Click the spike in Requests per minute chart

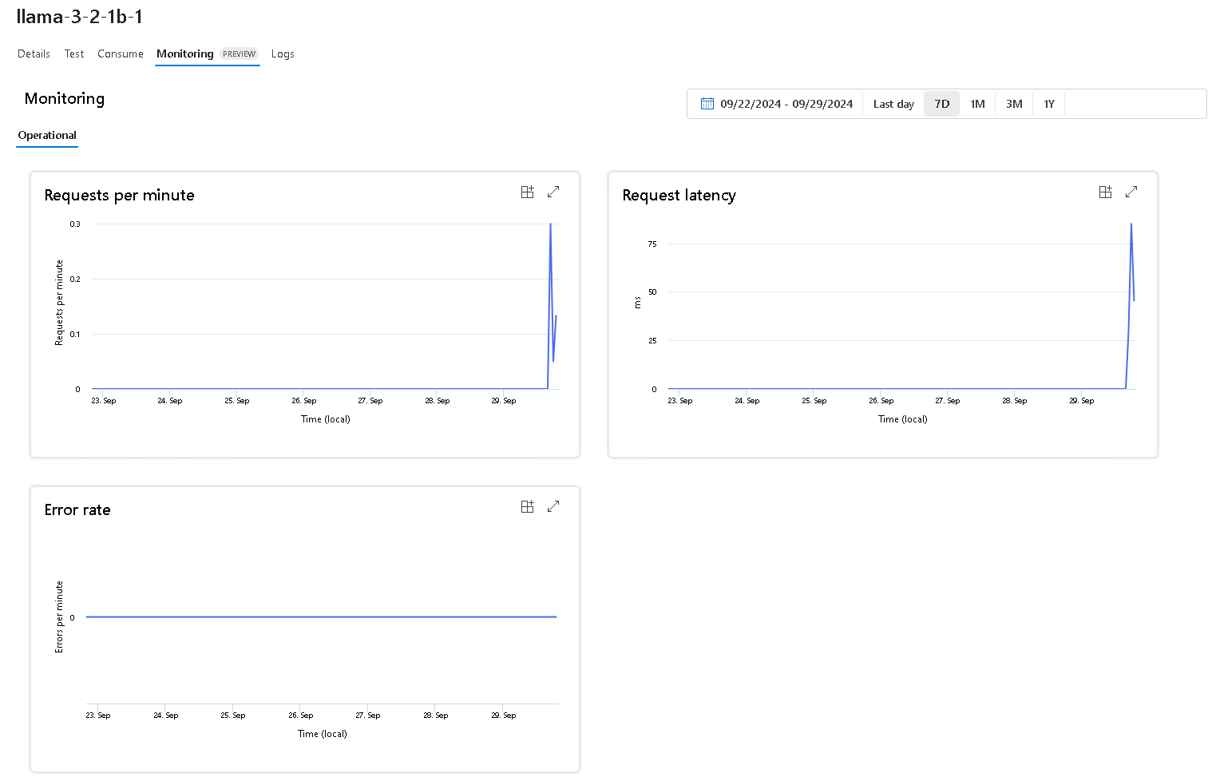click(551, 225)
